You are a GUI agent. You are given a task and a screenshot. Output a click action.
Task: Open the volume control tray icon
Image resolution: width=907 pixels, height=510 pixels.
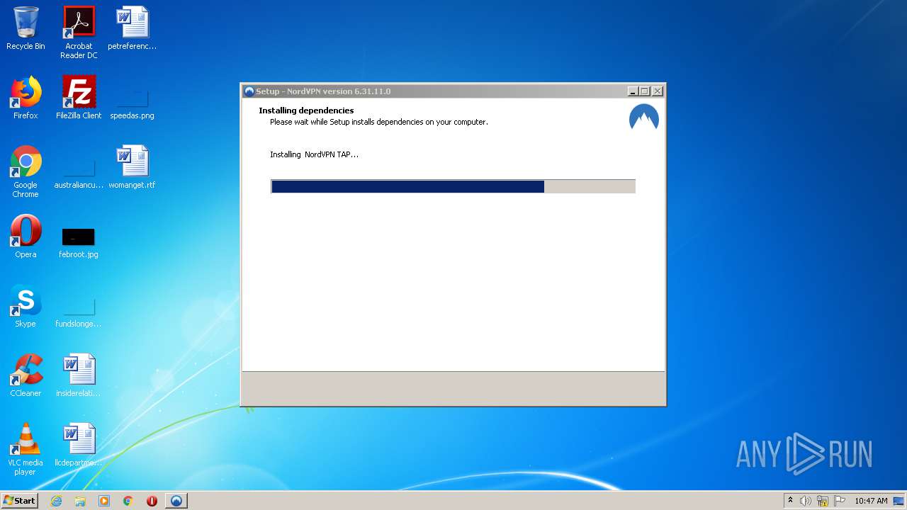pyautogui.click(x=806, y=501)
